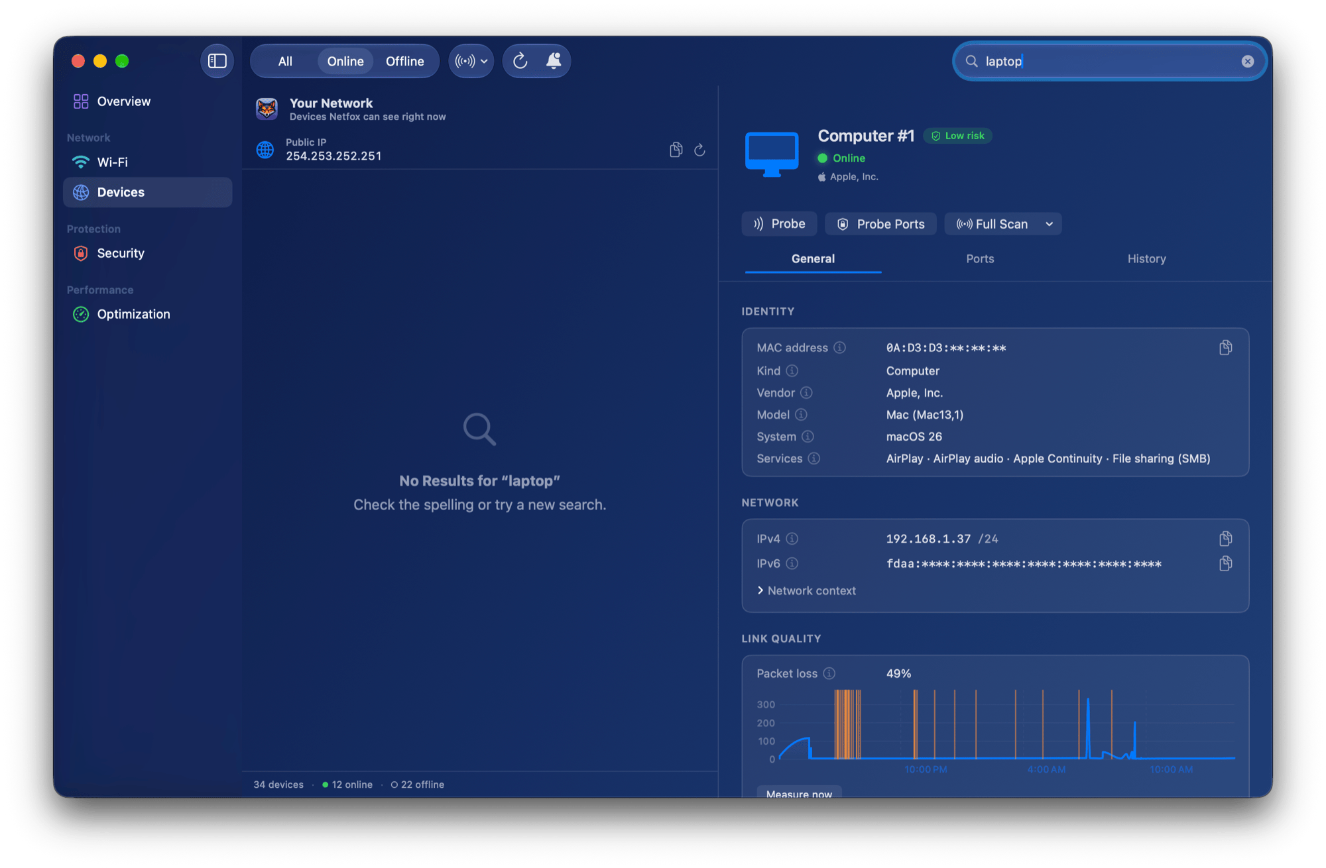The width and height of the screenshot is (1326, 868).
Task: Show info about MAC address
Action: 839,348
